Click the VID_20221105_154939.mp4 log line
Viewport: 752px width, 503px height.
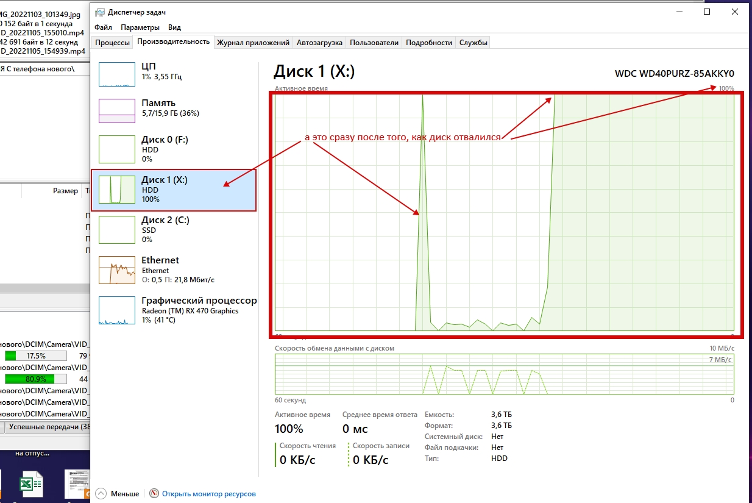tap(43, 51)
